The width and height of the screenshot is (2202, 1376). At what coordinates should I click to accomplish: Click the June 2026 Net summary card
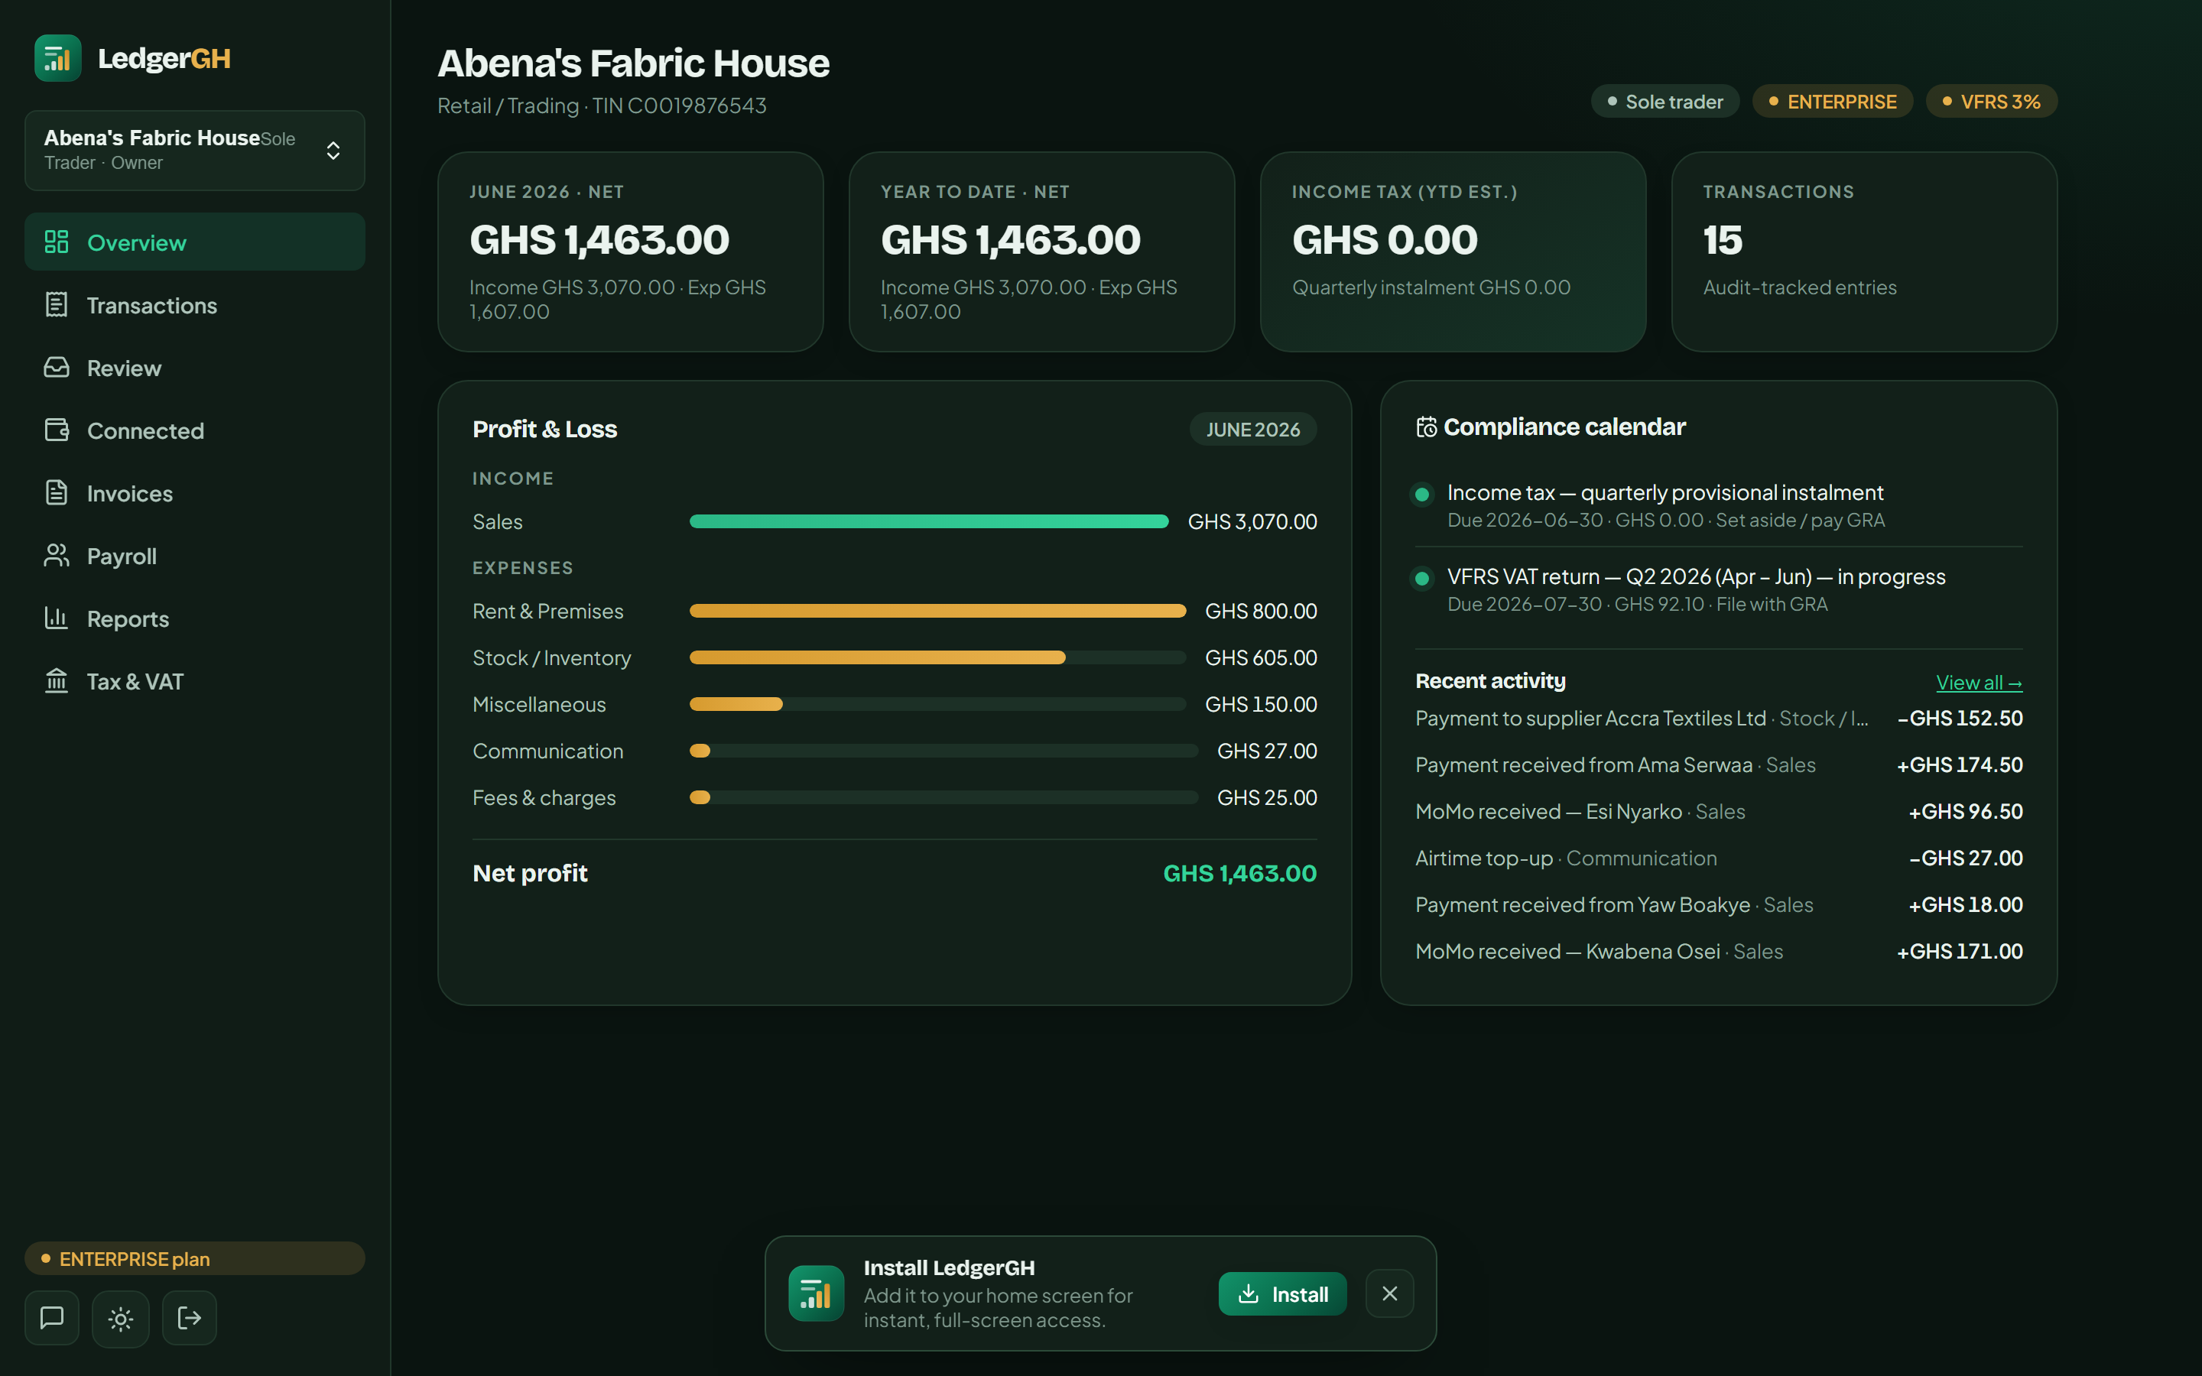pyautogui.click(x=631, y=252)
